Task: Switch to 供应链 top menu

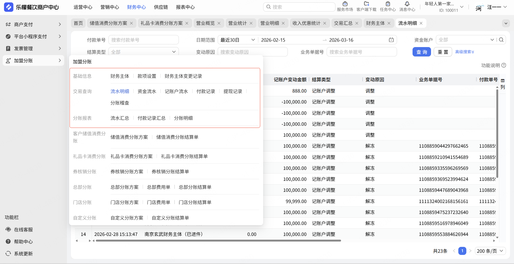Action: click(x=161, y=7)
